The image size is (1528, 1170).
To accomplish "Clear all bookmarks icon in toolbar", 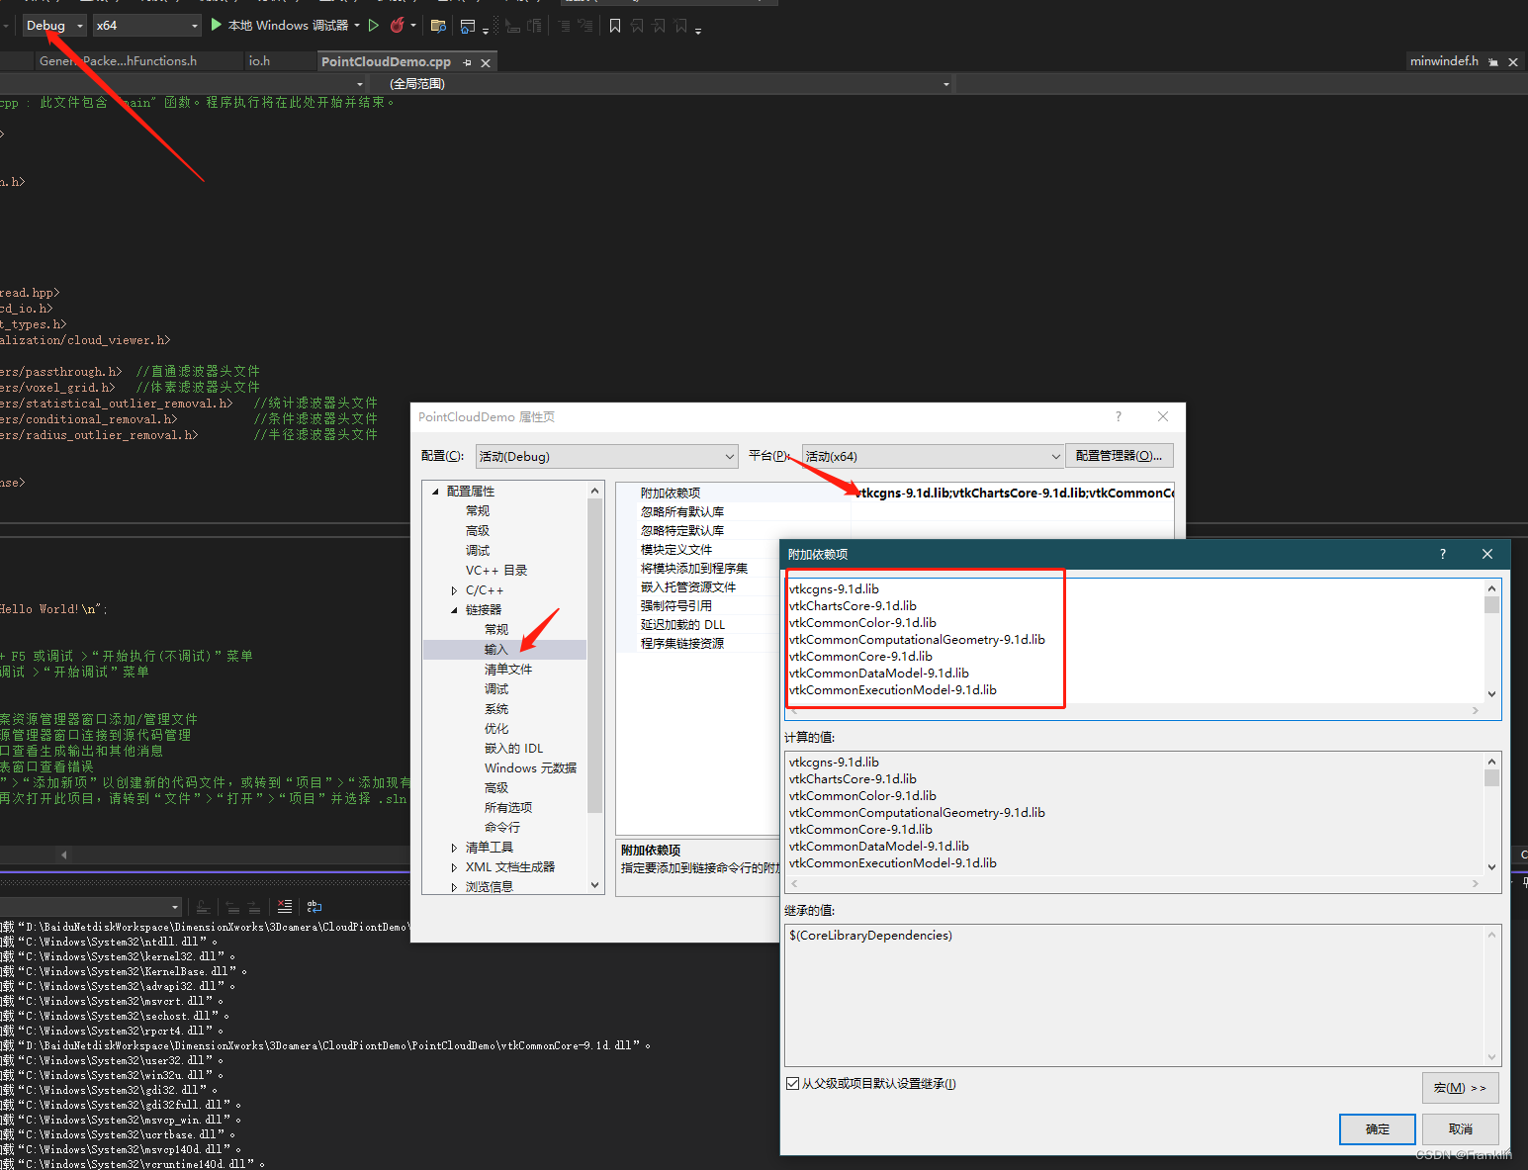I will pyautogui.click(x=680, y=26).
